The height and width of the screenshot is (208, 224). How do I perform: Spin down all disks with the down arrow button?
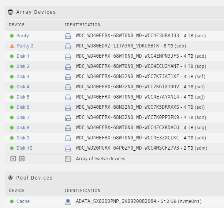pos(13,159)
